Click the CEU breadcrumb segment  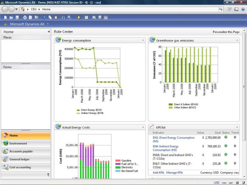(34, 9)
